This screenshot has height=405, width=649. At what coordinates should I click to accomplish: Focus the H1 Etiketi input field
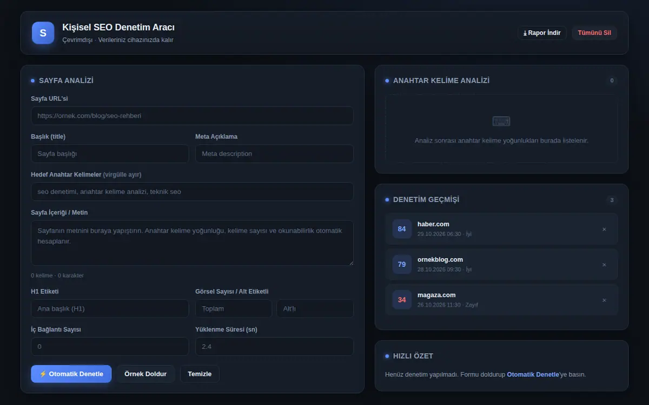point(110,309)
